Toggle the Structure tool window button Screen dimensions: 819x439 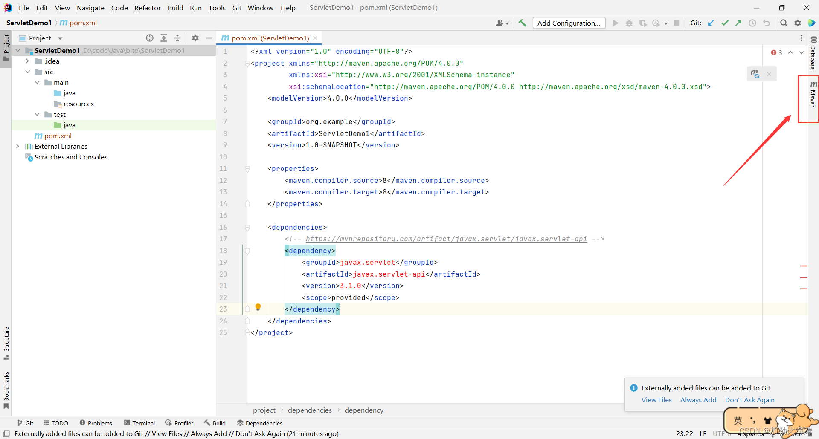[6, 343]
